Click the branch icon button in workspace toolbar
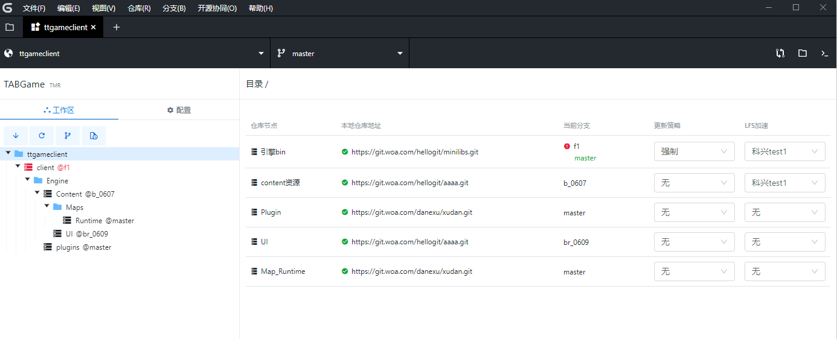The image size is (837, 339). coord(68,136)
